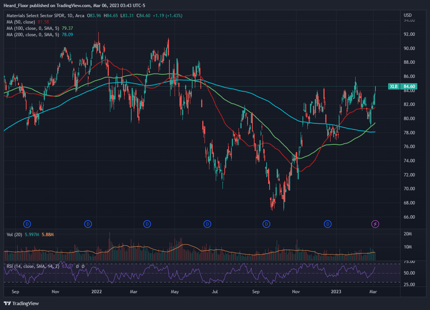Viewport: 430px width, 310px height.
Task: Select the Vol (20) indicator legend
Action: (15, 235)
